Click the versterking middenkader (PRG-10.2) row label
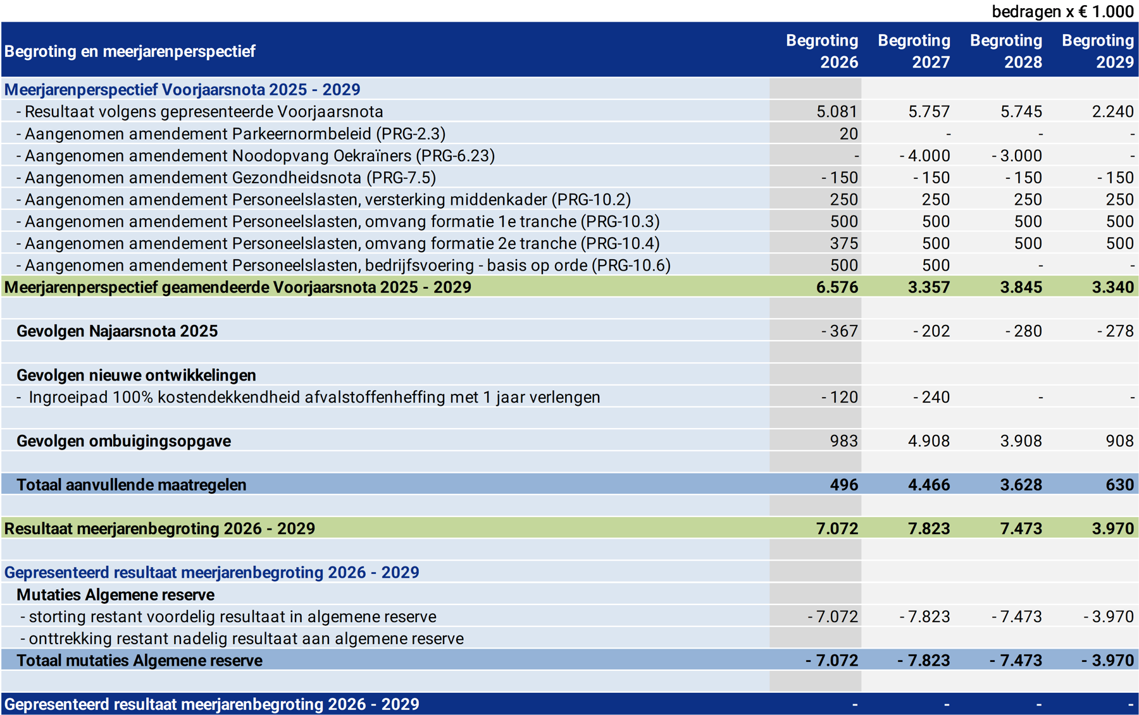Image resolution: width=1139 pixels, height=715 pixels. [324, 200]
